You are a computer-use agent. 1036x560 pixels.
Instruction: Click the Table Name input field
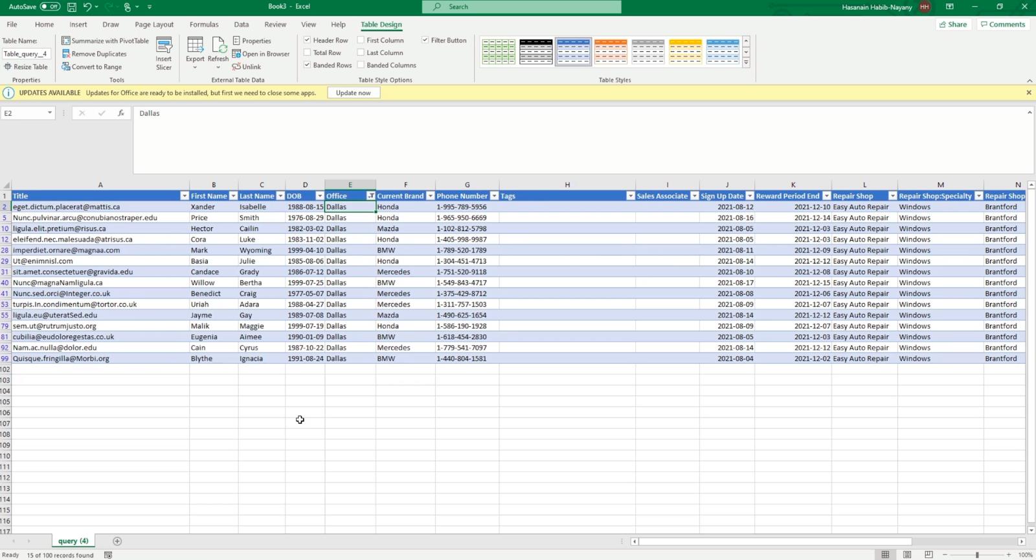coord(27,54)
